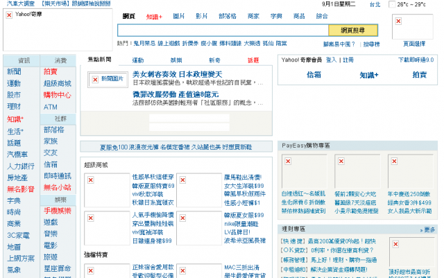
Task: Open middle PayEasy thumbnail above 餐前2顆安心大吃
Action: coord(357,171)
